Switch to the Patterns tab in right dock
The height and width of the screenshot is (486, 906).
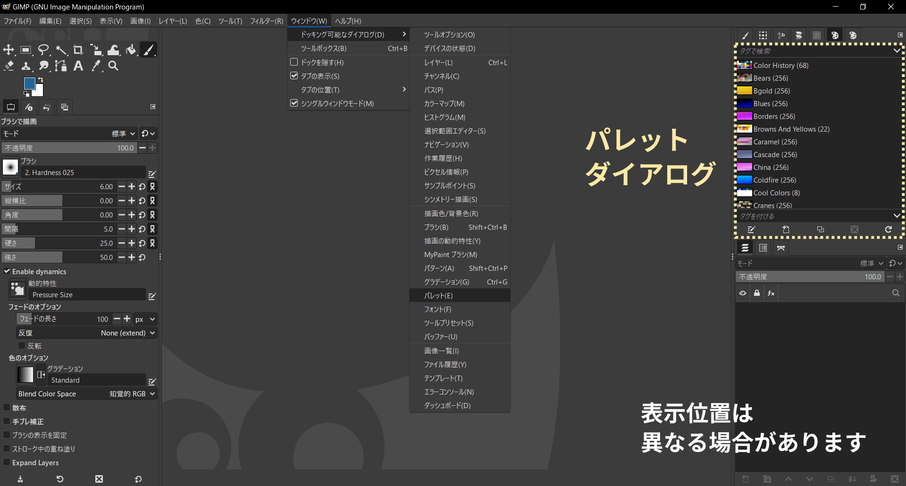pos(763,35)
